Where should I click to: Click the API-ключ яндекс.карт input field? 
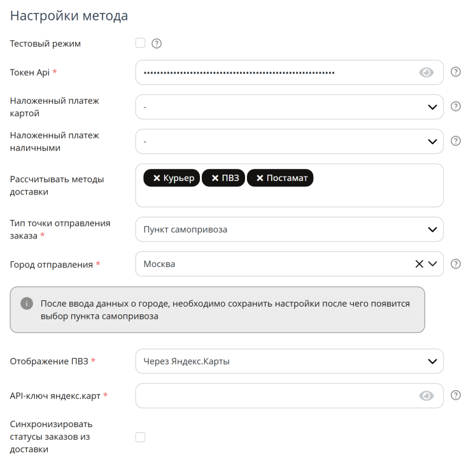coord(289,396)
